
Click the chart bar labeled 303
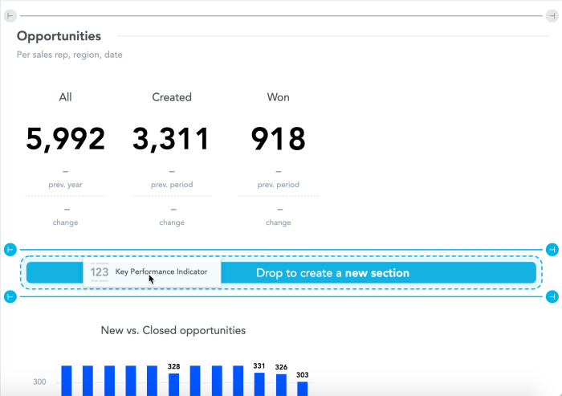(x=302, y=388)
